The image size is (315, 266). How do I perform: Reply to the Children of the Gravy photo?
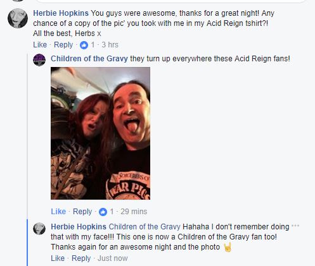tap(82, 212)
